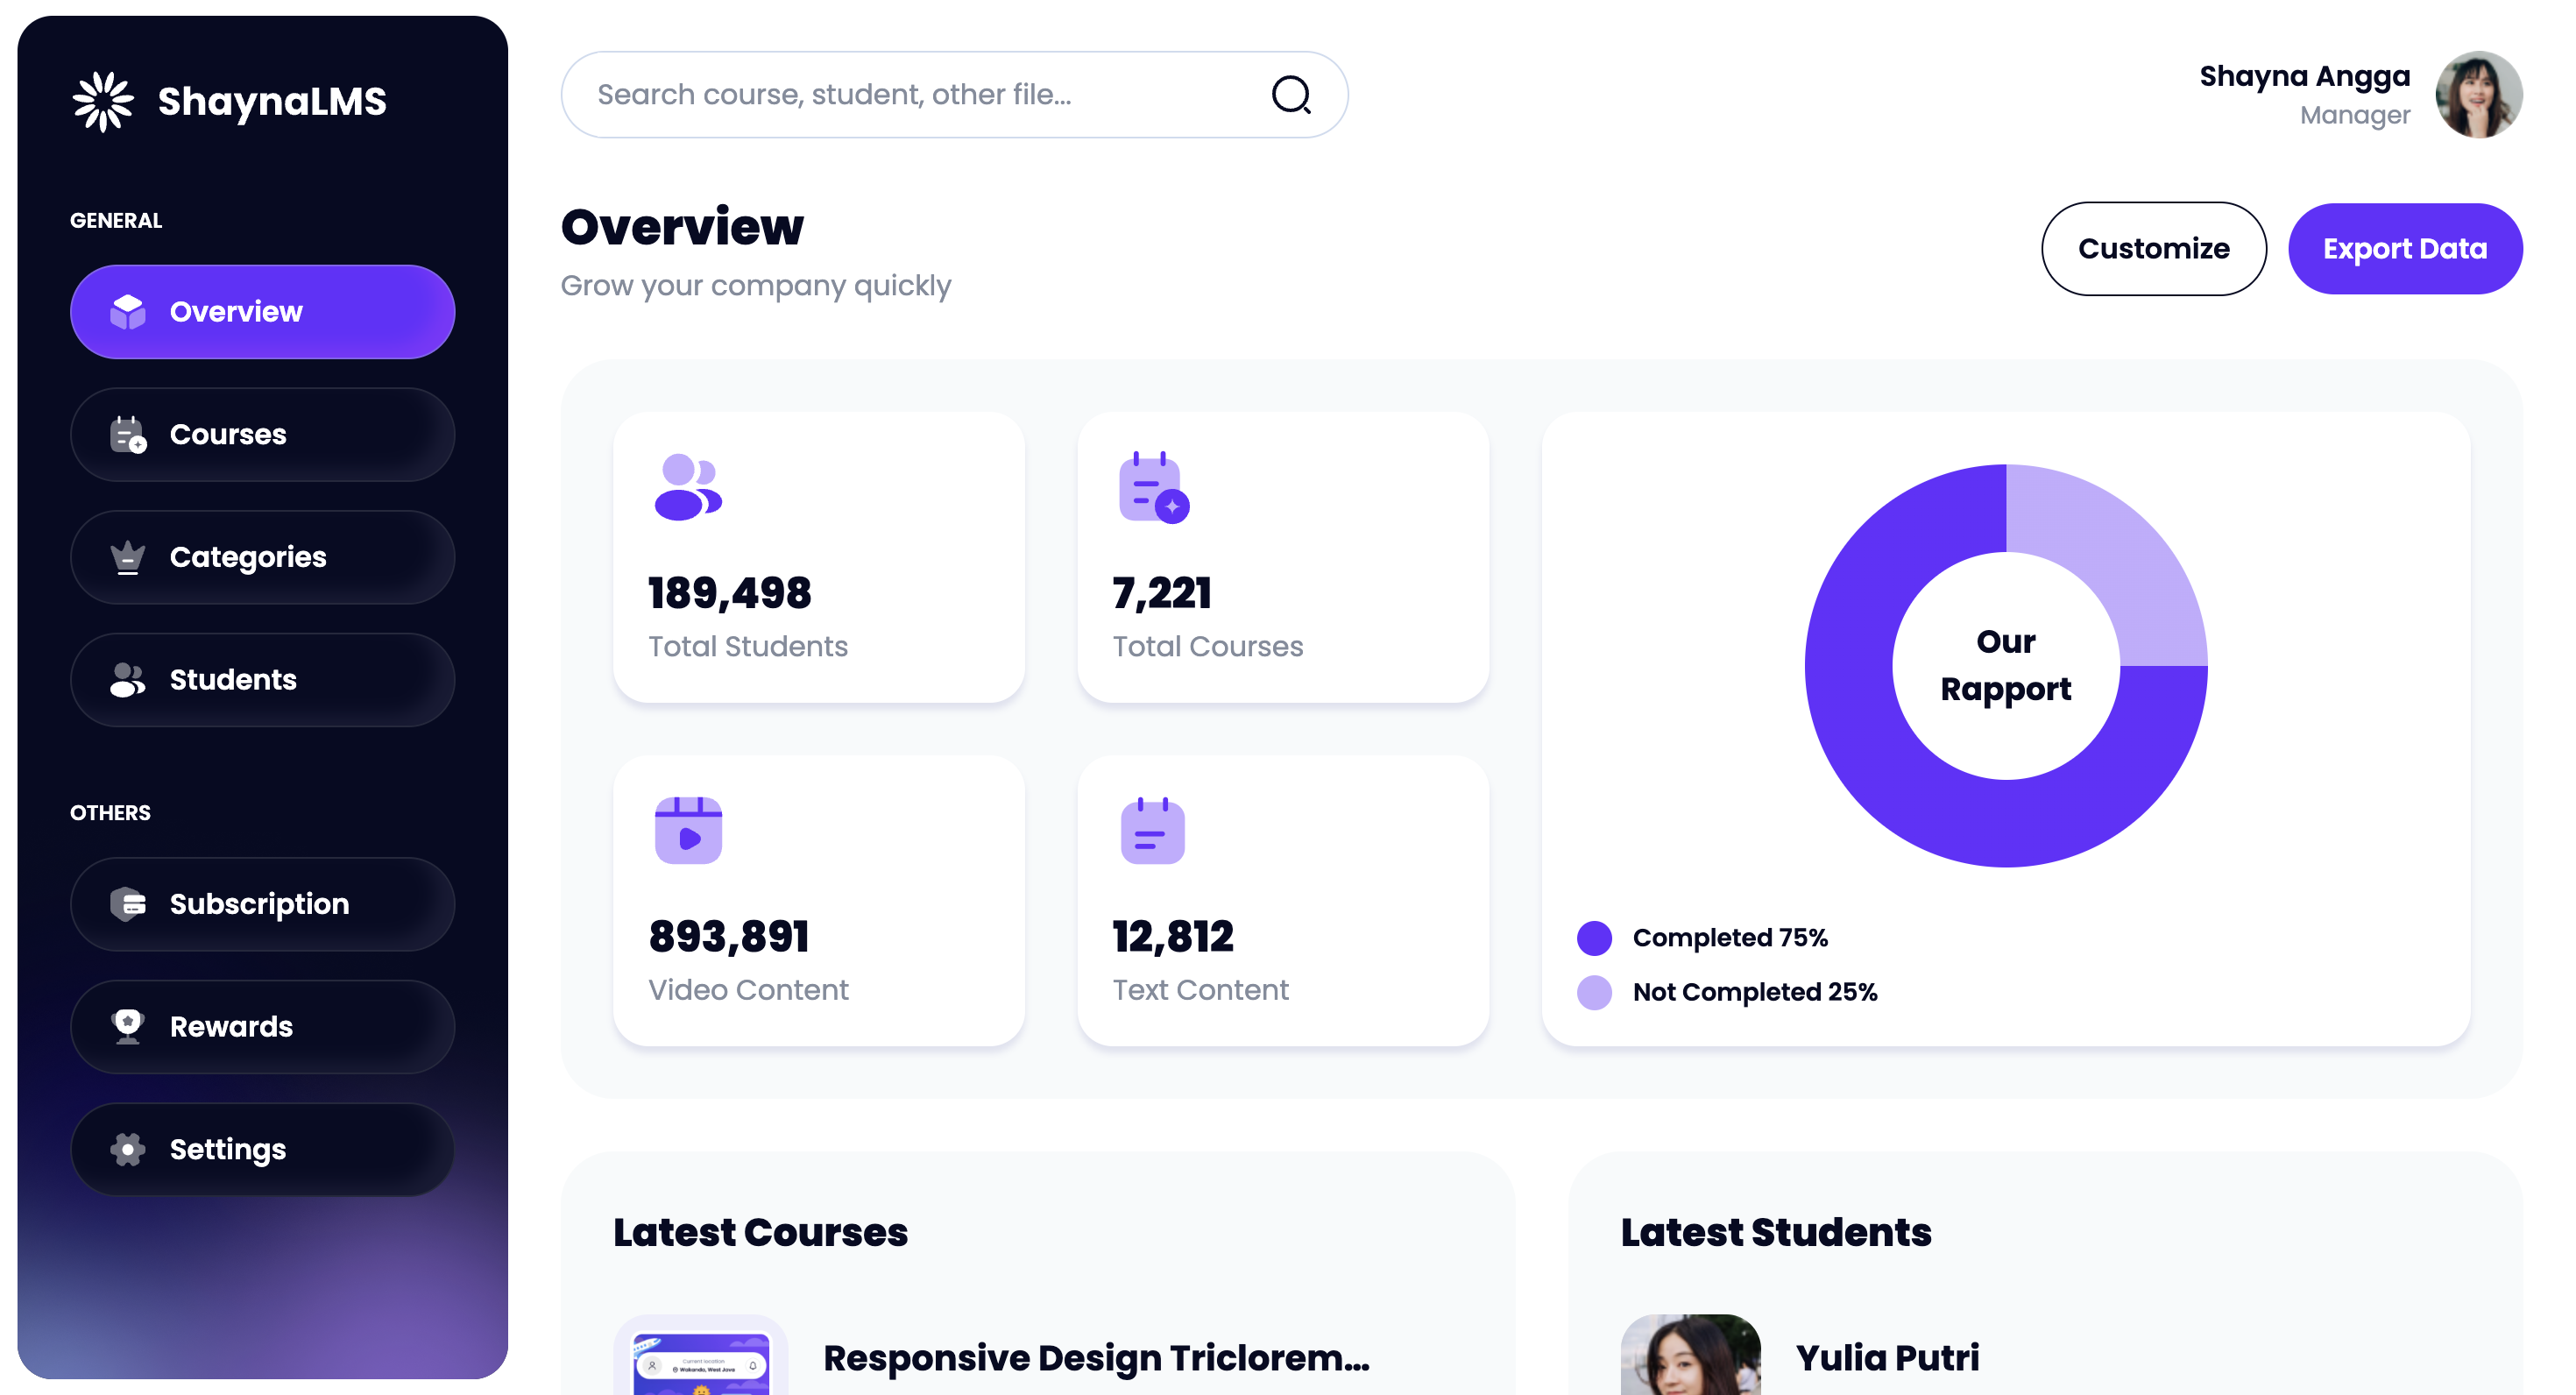Open the Courses menu item

coord(262,434)
